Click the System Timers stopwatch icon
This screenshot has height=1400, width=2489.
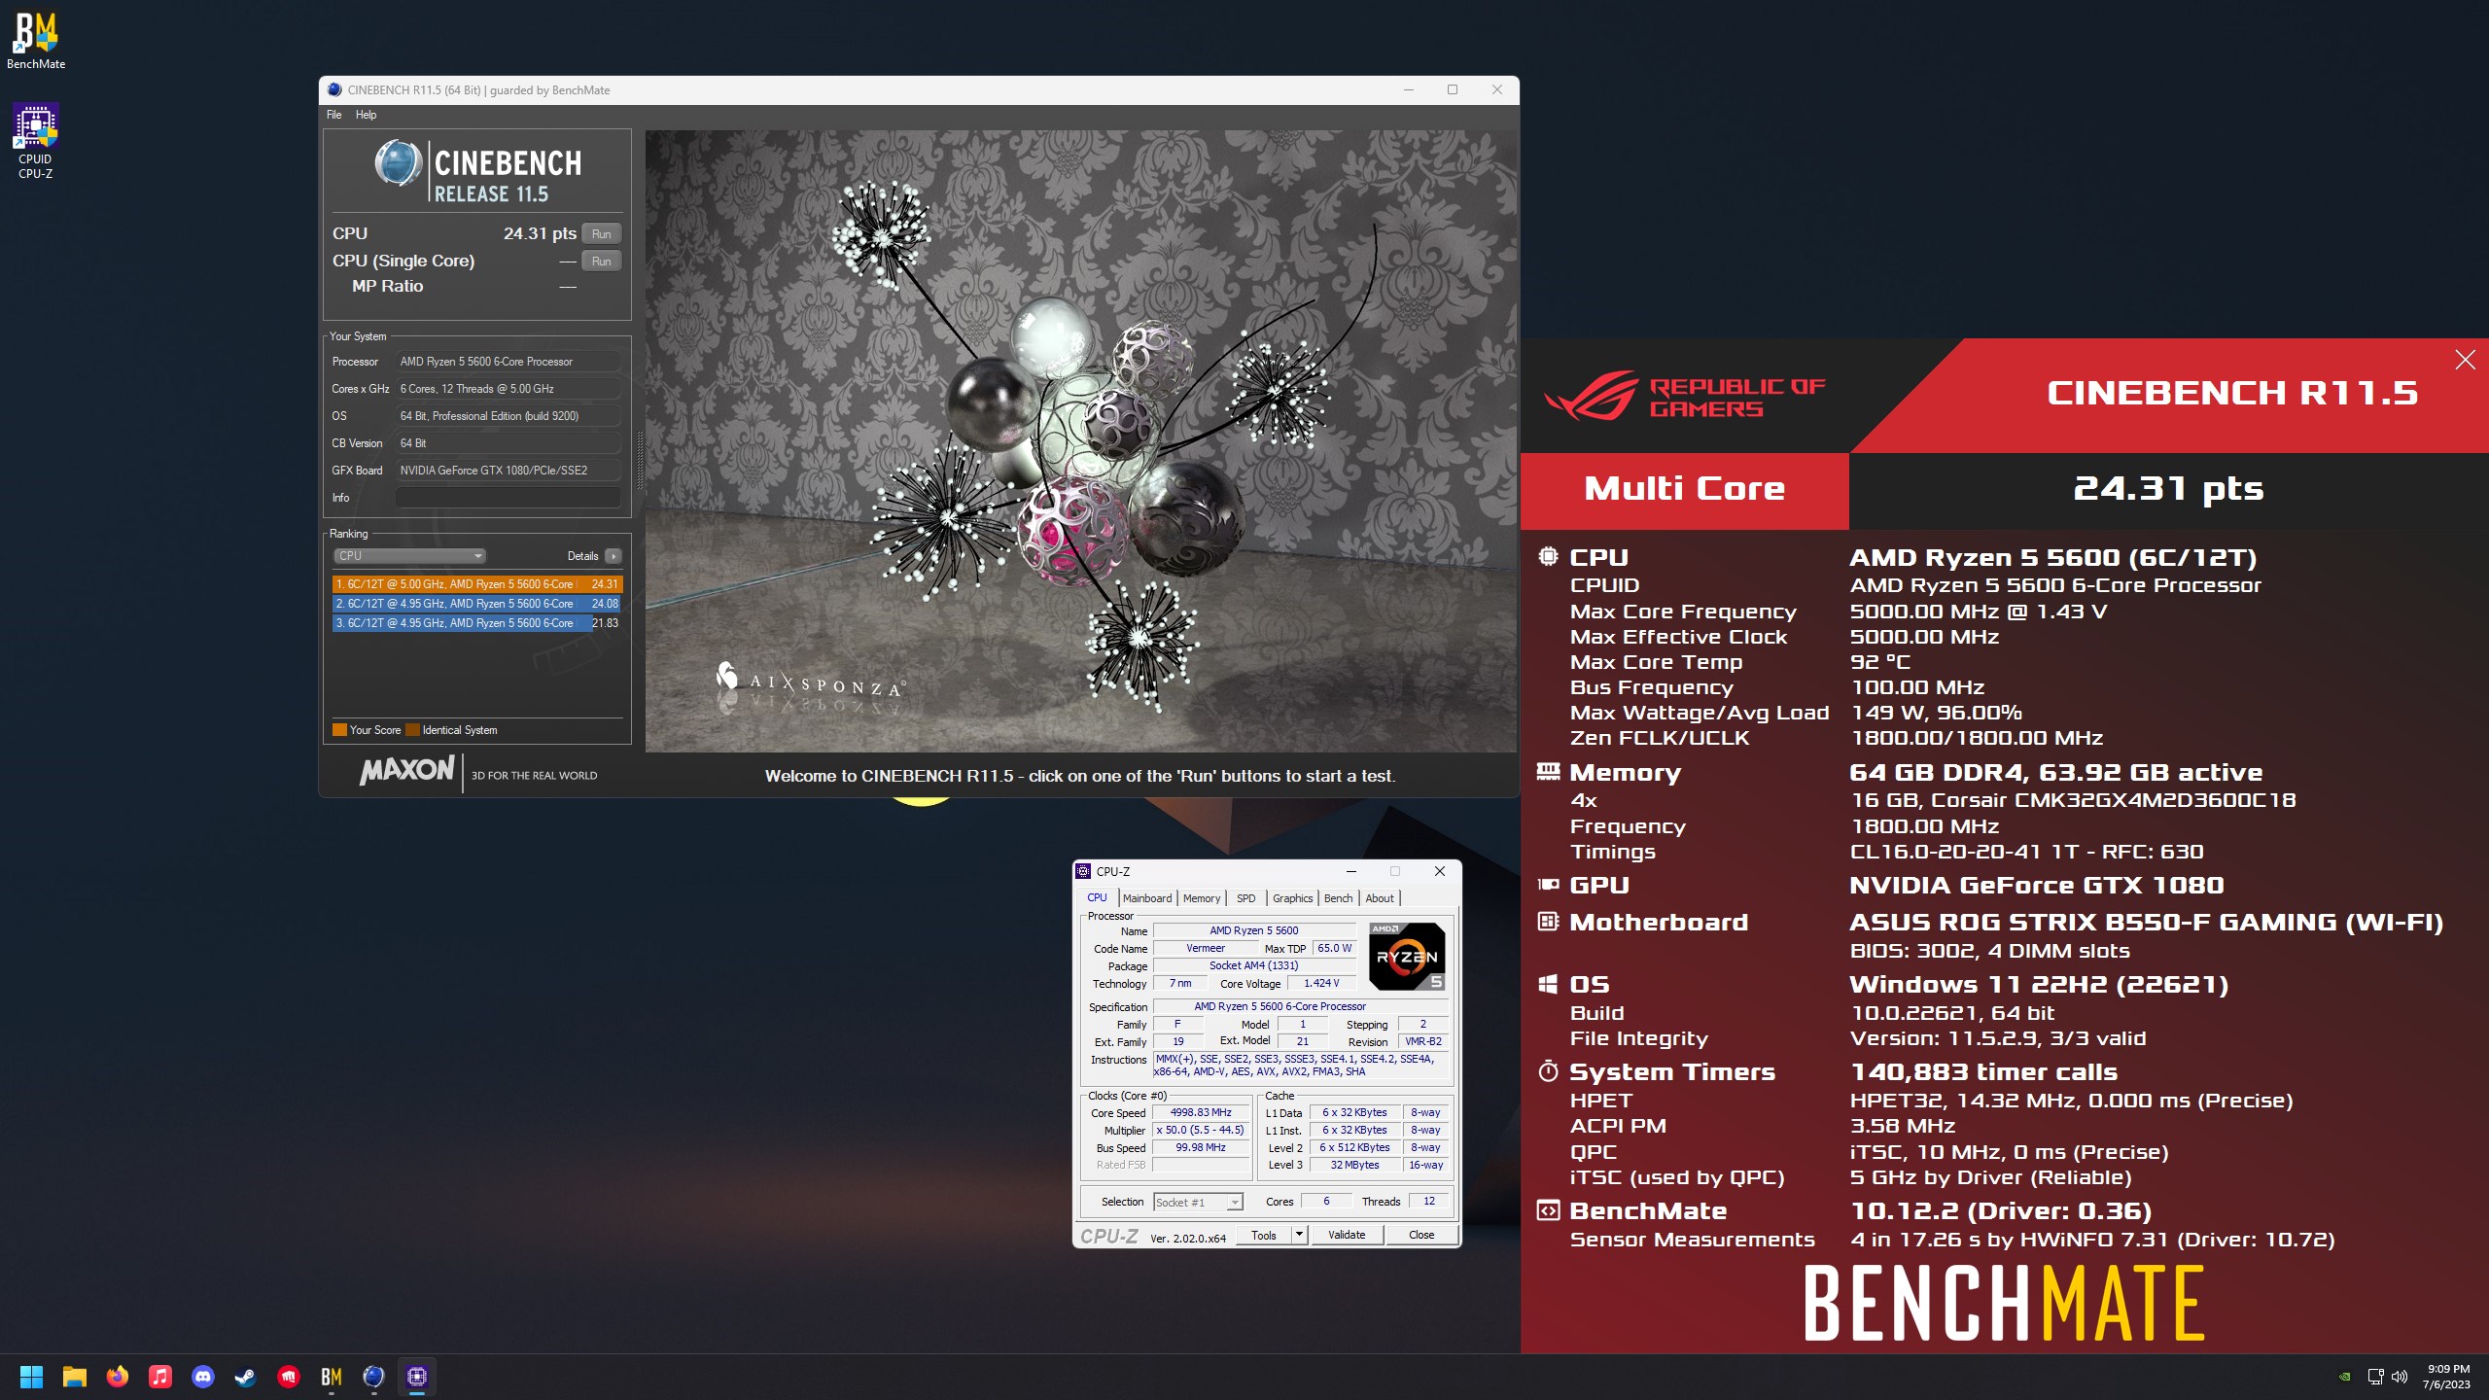[x=1548, y=1071]
